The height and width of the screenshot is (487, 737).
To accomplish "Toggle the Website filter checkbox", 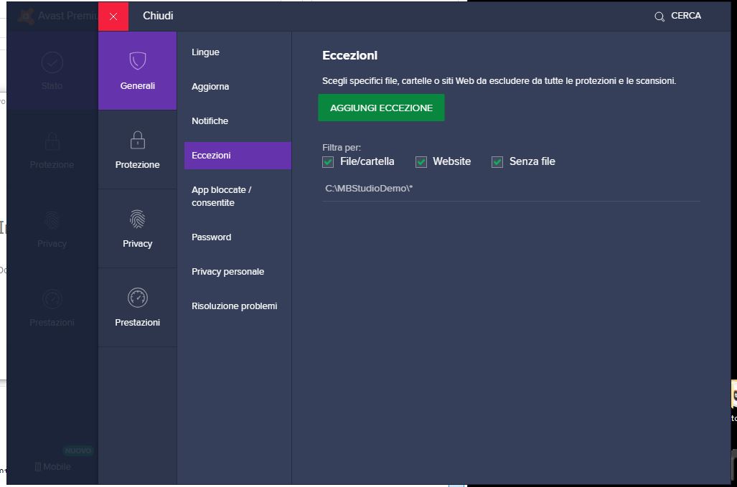I will pos(421,162).
